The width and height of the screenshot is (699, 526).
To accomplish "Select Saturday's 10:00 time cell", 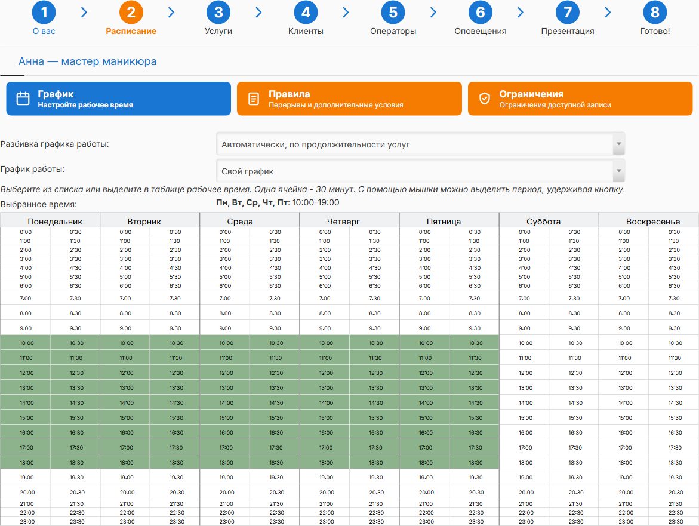I will [x=524, y=343].
